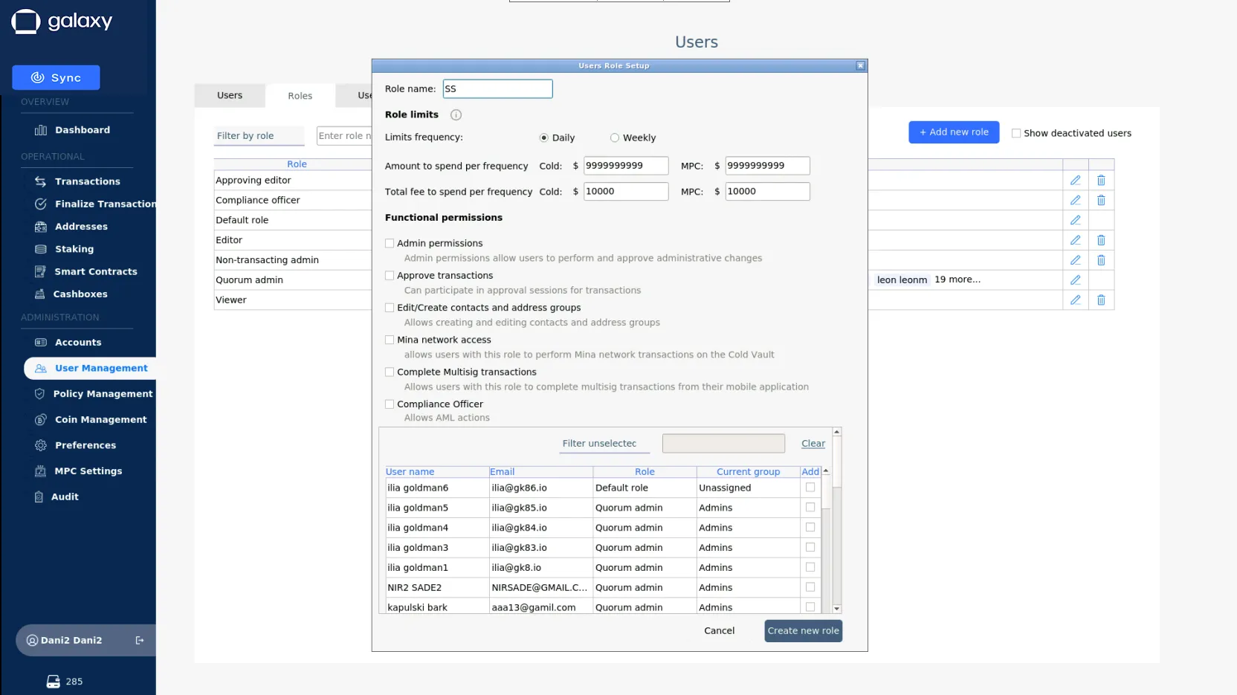Click the Role name input field
The image size is (1237, 695).
tap(497, 89)
